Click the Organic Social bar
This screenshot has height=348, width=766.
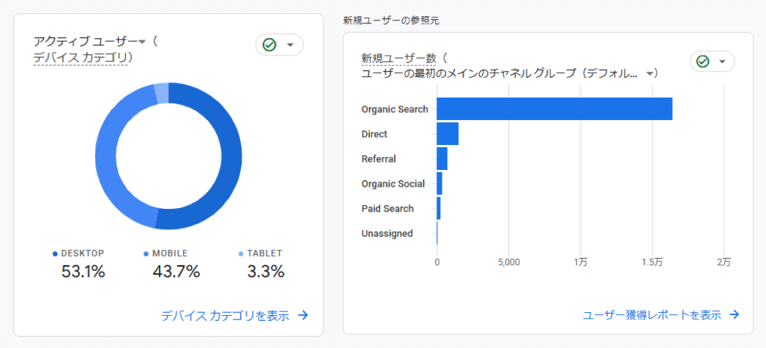coord(439,183)
